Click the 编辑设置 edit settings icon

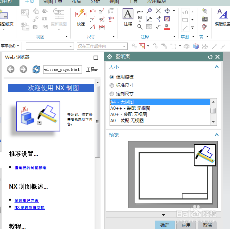coord(223,14)
